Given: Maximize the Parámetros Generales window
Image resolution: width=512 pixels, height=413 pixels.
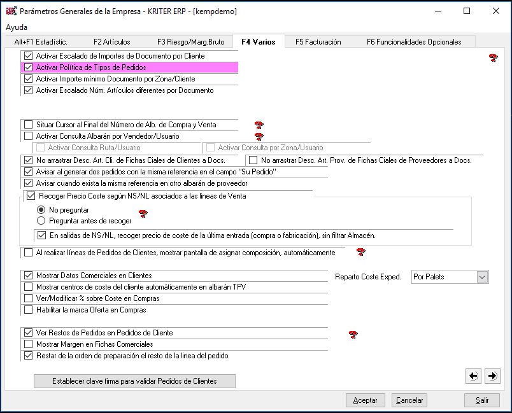Looking at the screenshot, I should point(467,11).
